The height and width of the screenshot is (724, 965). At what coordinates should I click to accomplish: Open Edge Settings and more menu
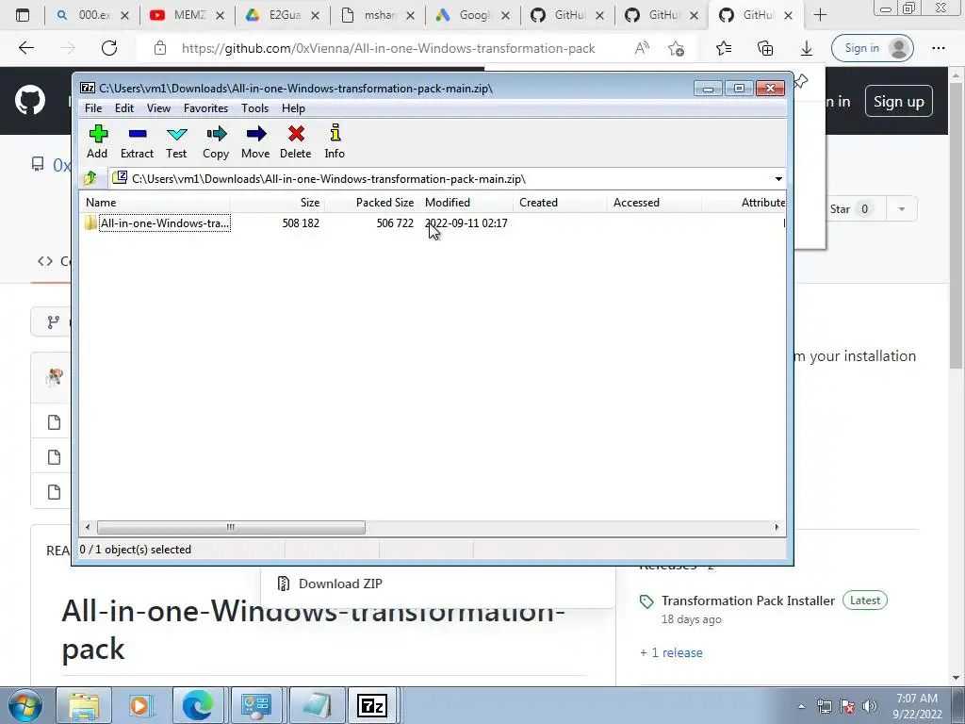tap(938, 48)
